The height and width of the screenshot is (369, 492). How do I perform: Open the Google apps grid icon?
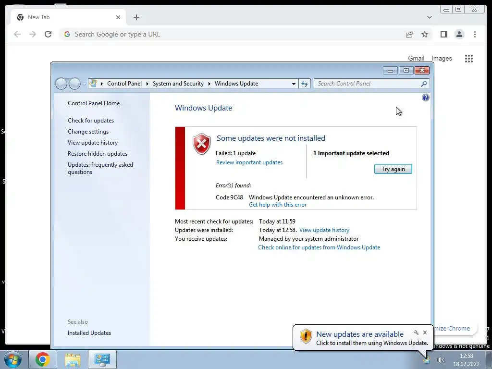469,58
